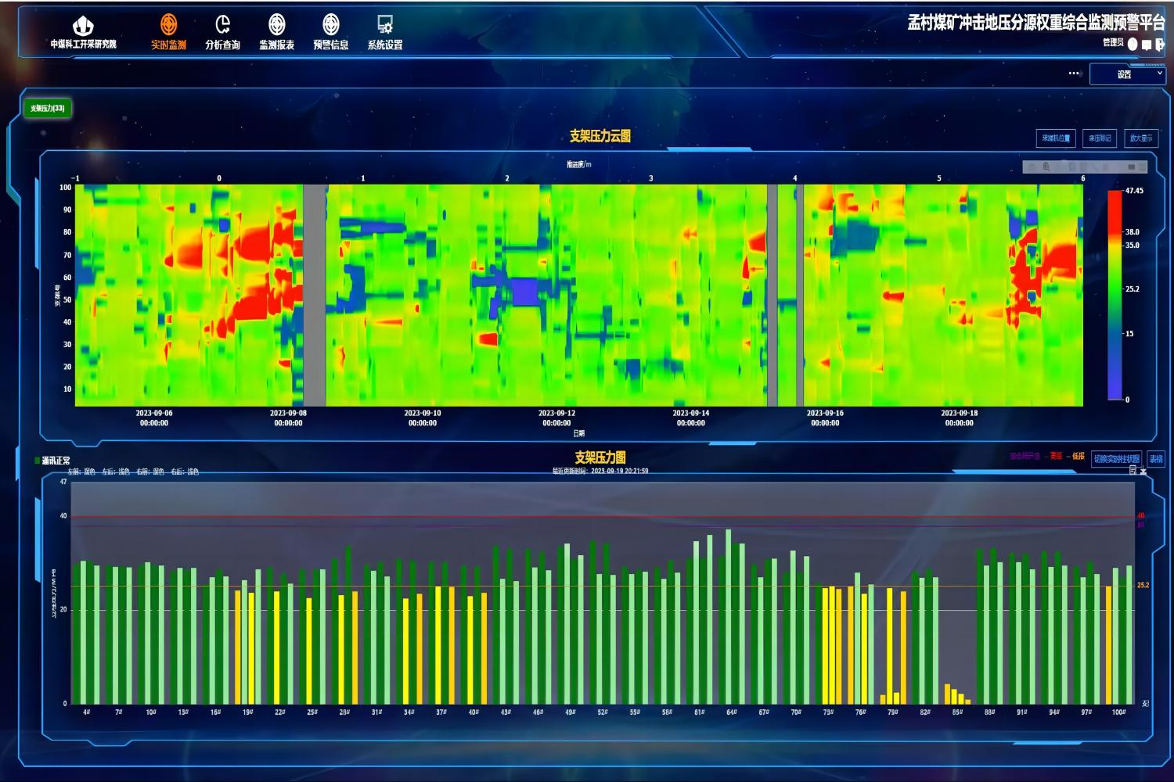Screen dimensions: 1174x782
Task: Select the 支架压力(33) tab
Action: [48, 108]
